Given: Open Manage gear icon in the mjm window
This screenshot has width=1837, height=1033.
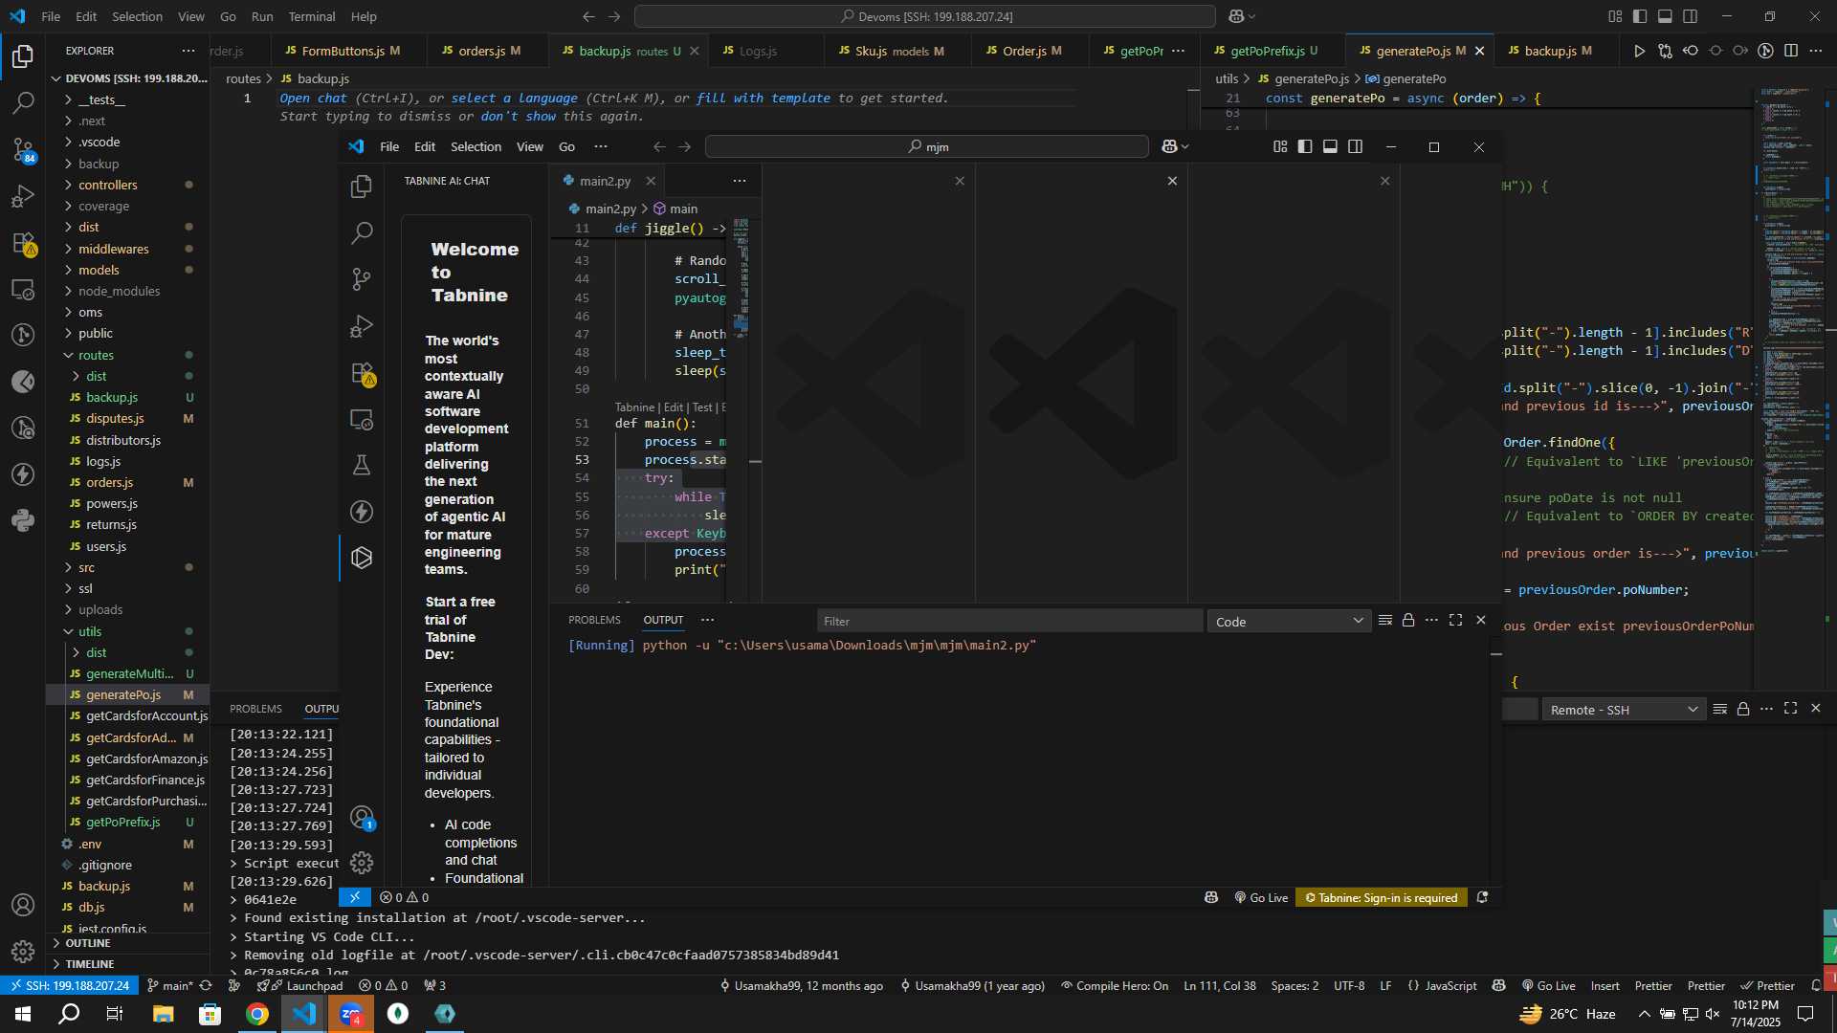Looking at the screenshot, I should pos(362,863).
